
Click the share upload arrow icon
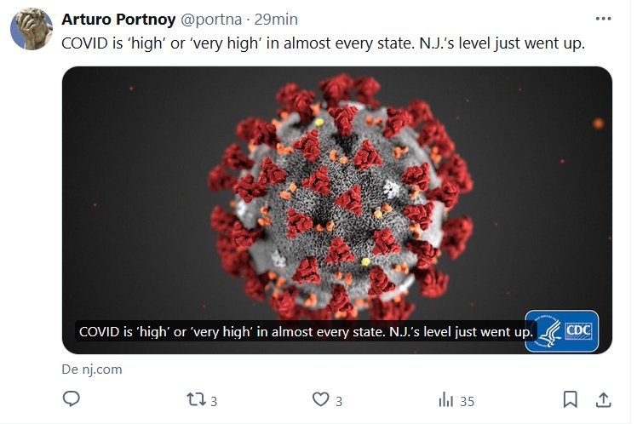pos(602,399)
